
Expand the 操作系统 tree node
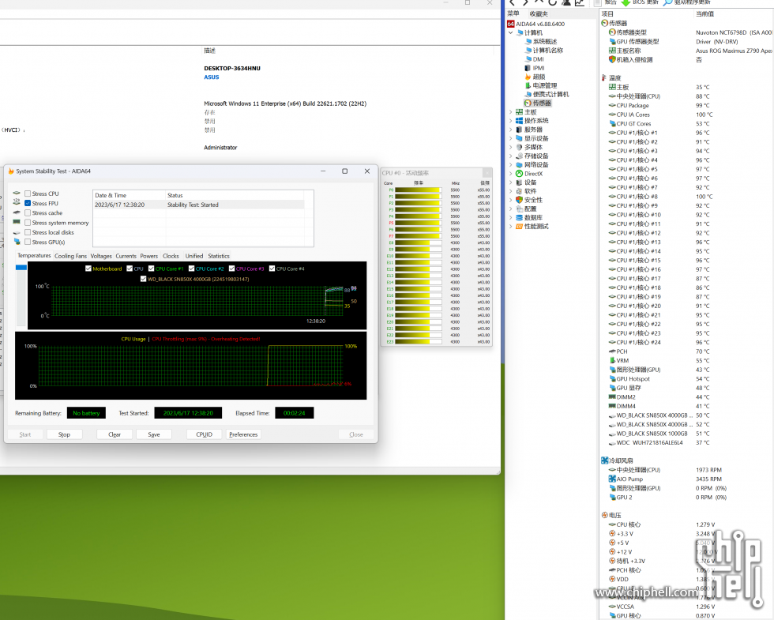(511, 120)
